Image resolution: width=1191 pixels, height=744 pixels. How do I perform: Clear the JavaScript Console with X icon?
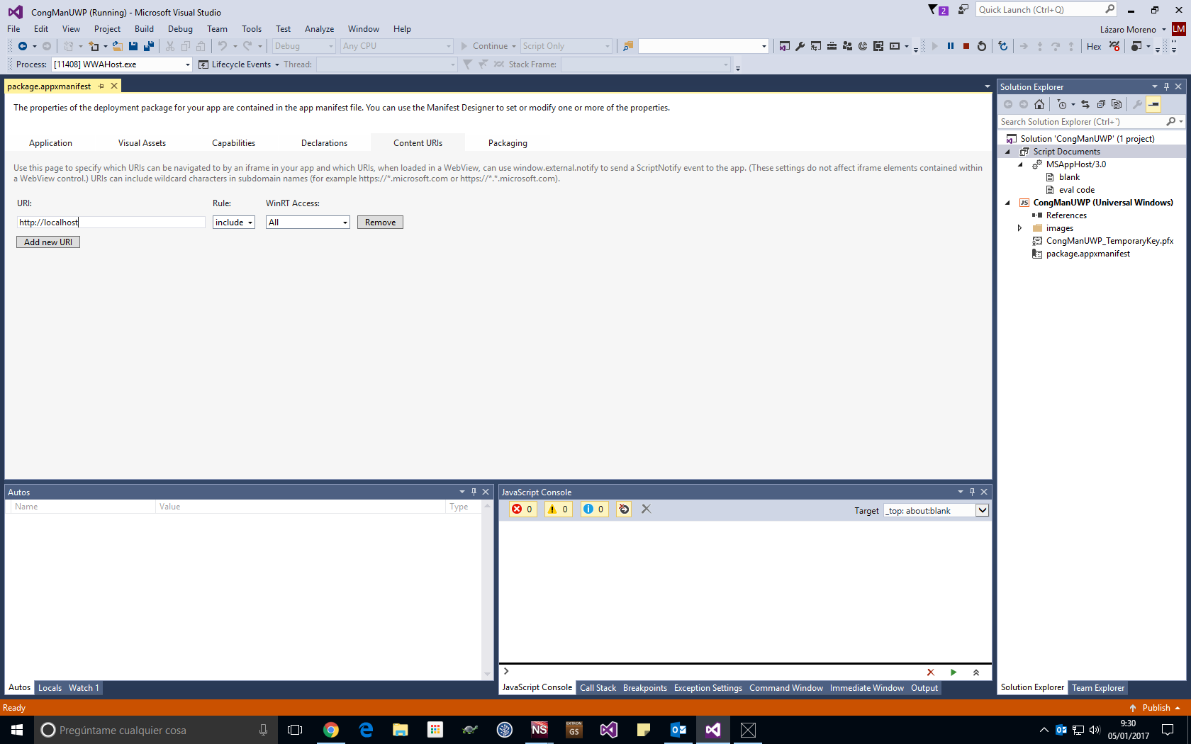[x=646, y=509]
